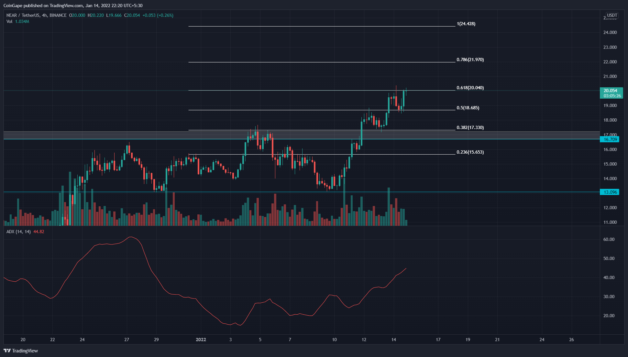Click the 0.5(18.685) Fibonacci label
Screen dimensions: 628x357
(468, 108)
